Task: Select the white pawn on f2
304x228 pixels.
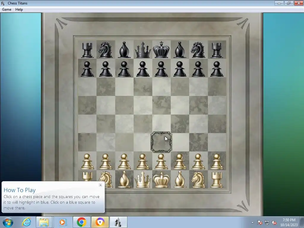Action: [x=180, y=162]
